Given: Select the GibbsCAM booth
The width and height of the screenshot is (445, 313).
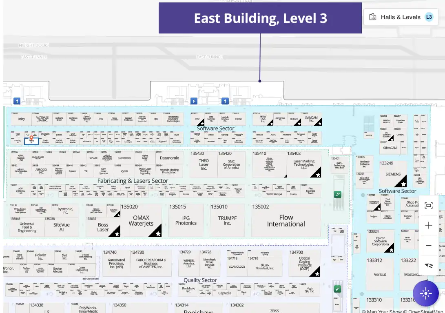Looking at the screenshot, I should coord(390,148).
